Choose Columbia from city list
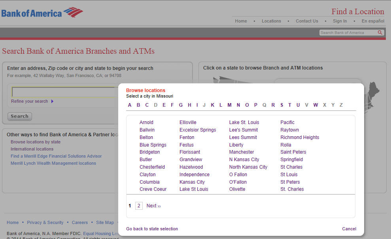 pyautogui.click(x=149, y=182)
